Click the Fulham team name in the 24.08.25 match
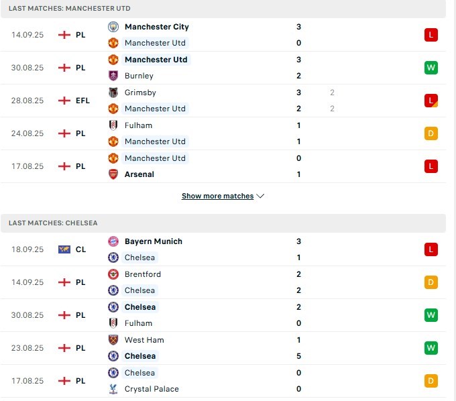The image size is (456, 401). (x=138, y=125)
